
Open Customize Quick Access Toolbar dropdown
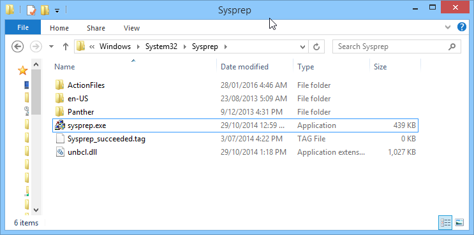tap(57, 11)
